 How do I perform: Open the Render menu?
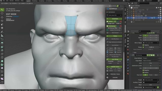coord(12,1)
